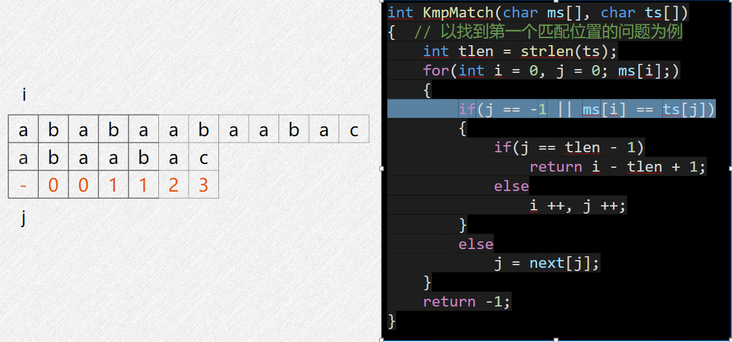
Task: Click the 'i' pointer label above table
Action: 24,96
